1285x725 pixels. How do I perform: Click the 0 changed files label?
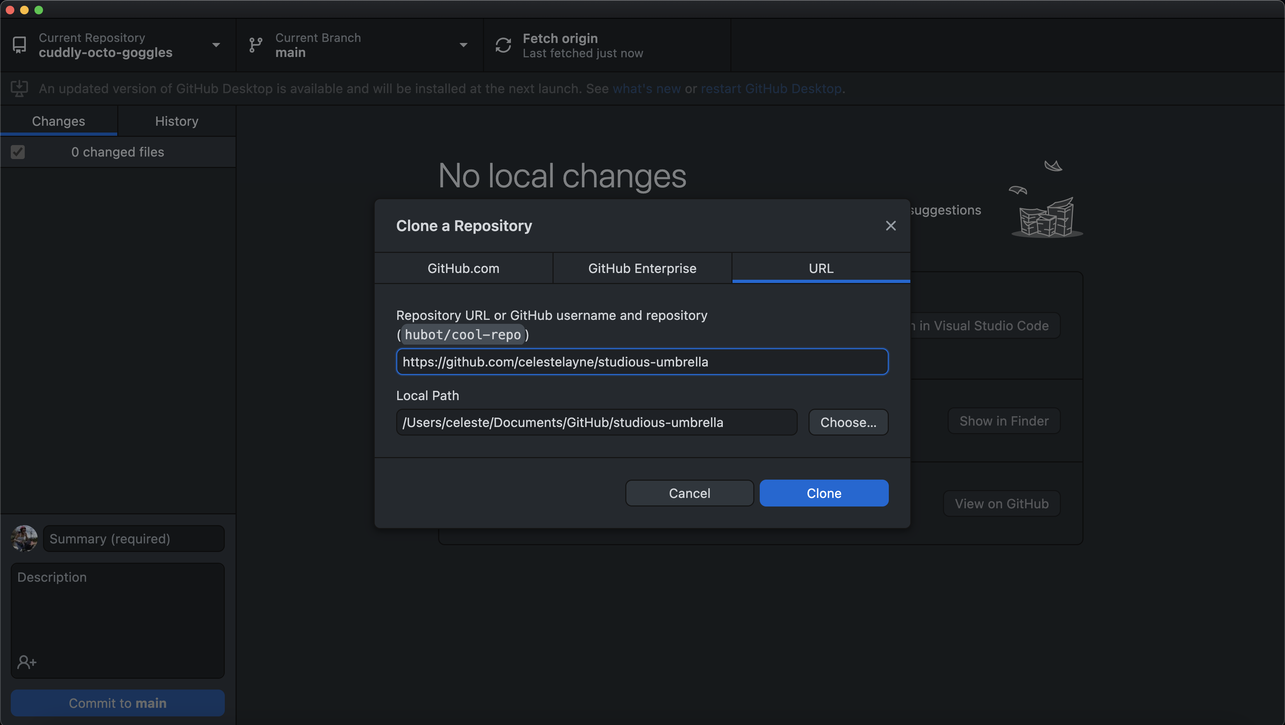[118, 152]
